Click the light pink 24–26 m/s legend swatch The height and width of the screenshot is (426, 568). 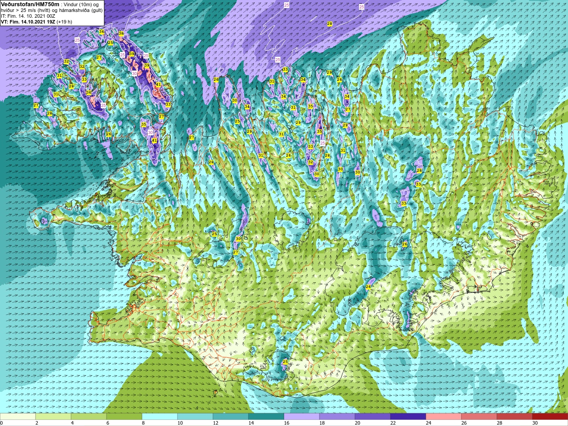[444, 417]
